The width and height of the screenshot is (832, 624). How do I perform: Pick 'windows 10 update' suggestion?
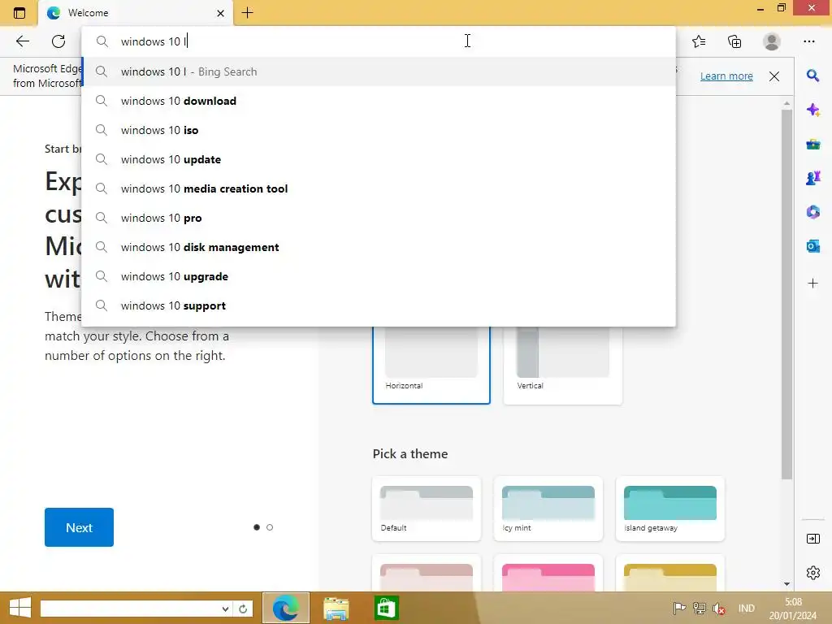(x=379, y=159)
